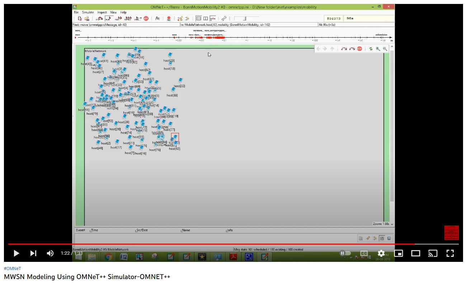Open YouTube player settings gear

tap(381, 253)
